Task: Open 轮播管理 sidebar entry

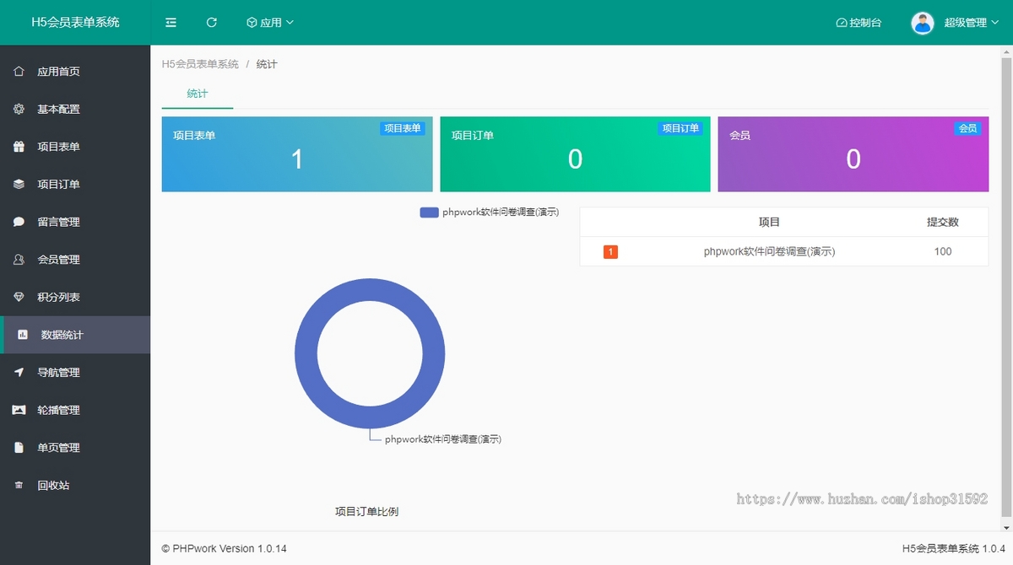Action: (75, 410)
